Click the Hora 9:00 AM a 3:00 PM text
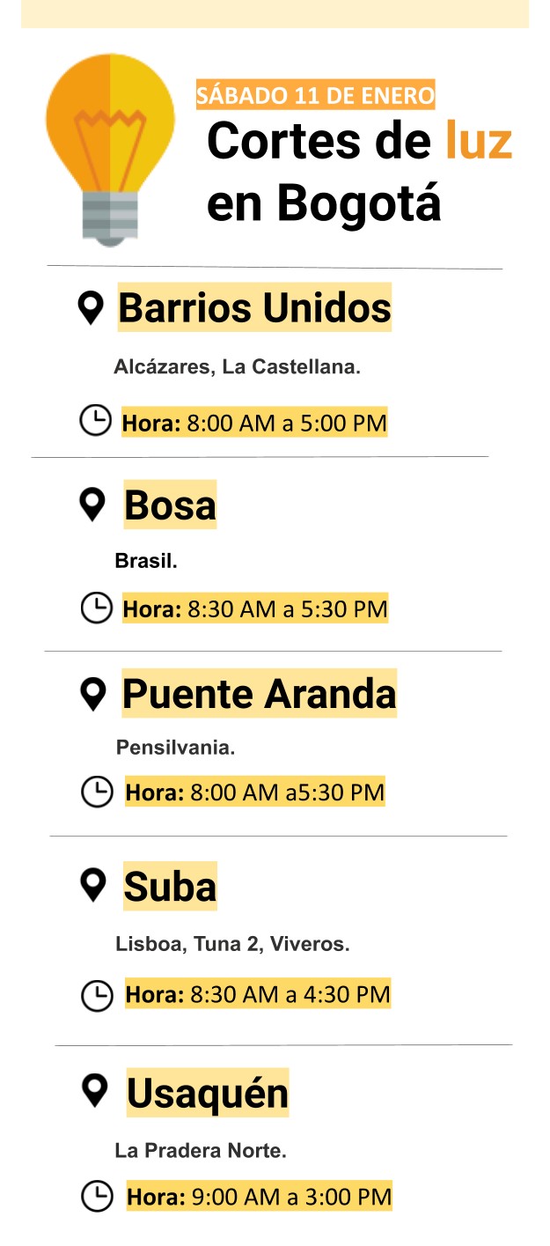The height and width of the screenshot is (1246, 550). [259, 1197]
